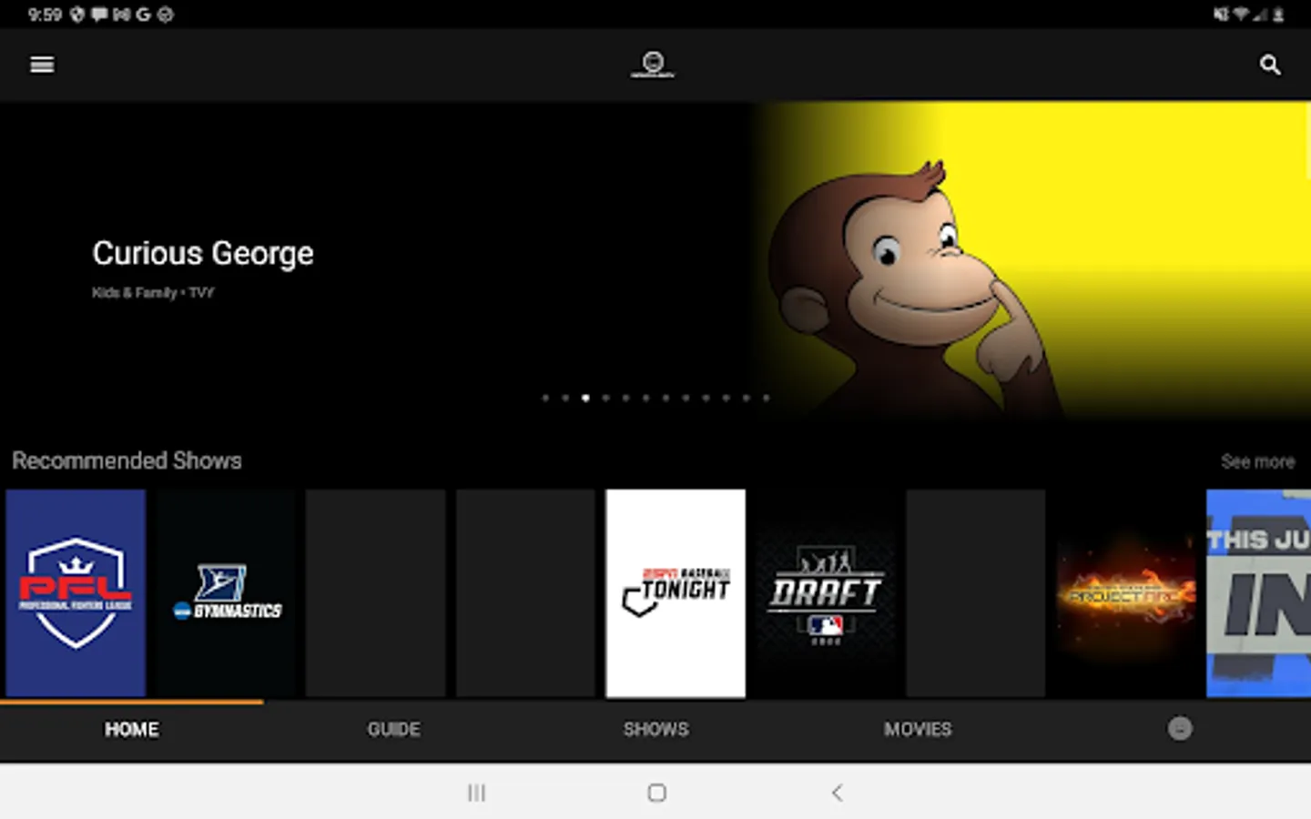This screenshot has height=819, width=1311.
Task: See more Recommended Shows
Action: [1257, 462]
